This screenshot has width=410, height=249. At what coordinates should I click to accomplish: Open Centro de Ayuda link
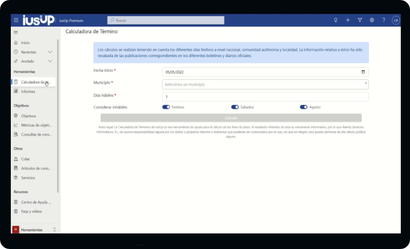[36, 202]
